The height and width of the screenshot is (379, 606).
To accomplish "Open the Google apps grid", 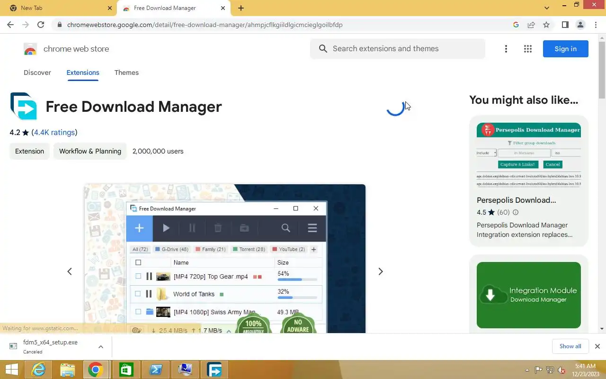I will (528, 49).
